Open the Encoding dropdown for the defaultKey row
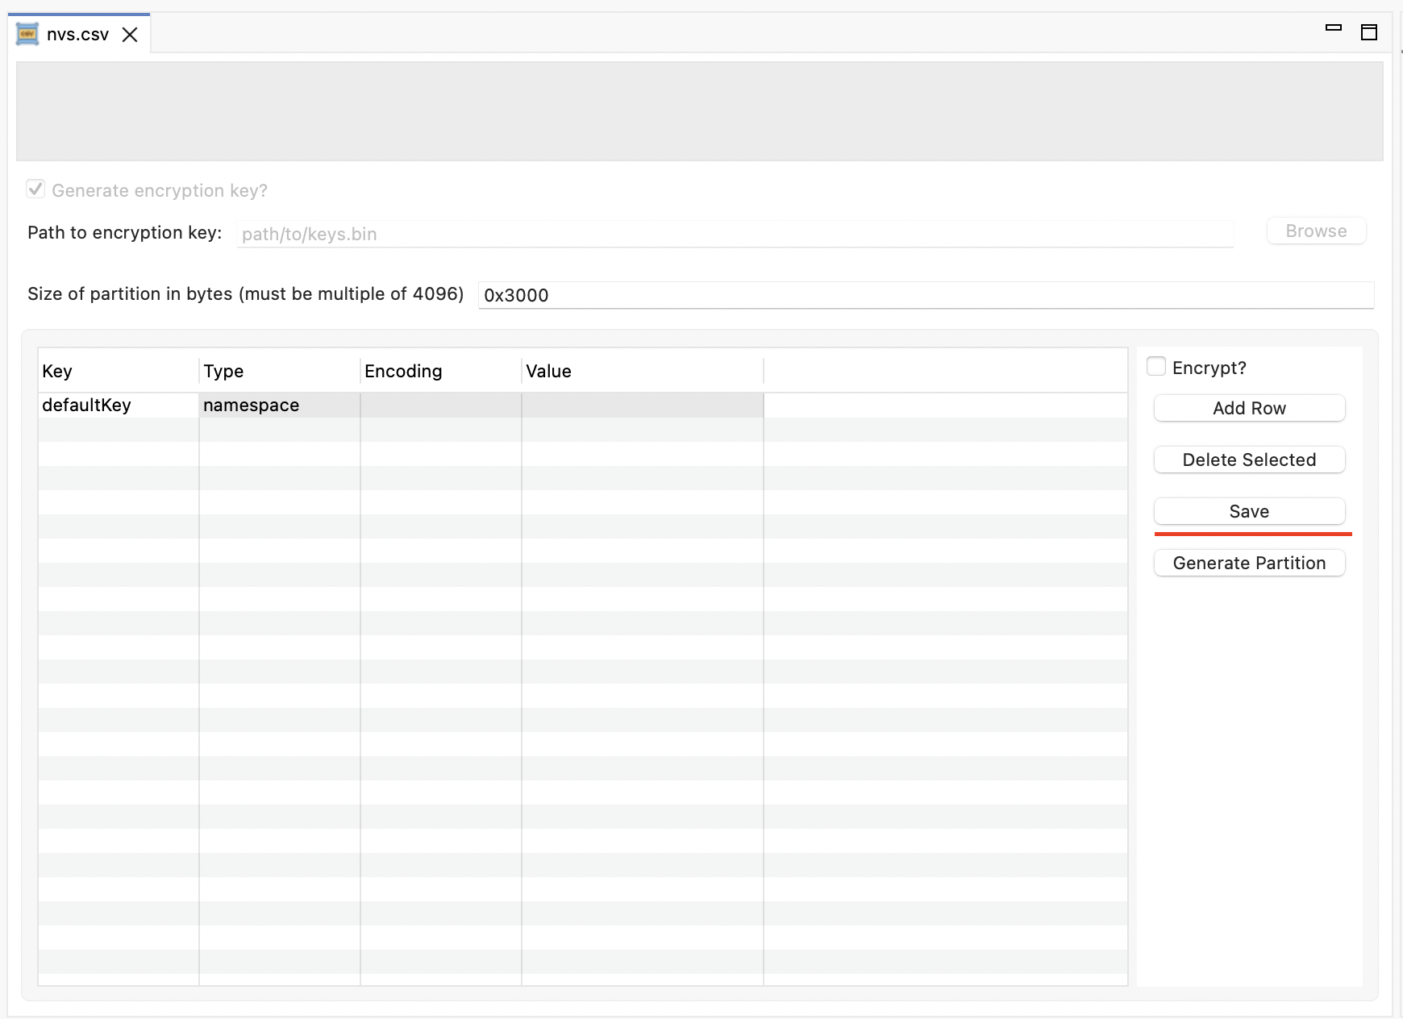The height and width of the screenshot is (1019, 1403). 439,405
